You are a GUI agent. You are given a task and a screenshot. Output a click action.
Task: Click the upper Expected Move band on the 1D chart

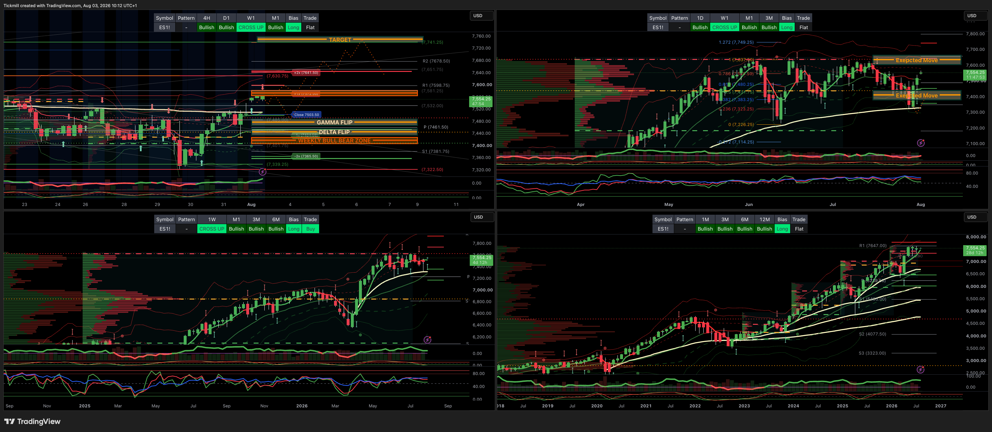click(x=917, y=60)
